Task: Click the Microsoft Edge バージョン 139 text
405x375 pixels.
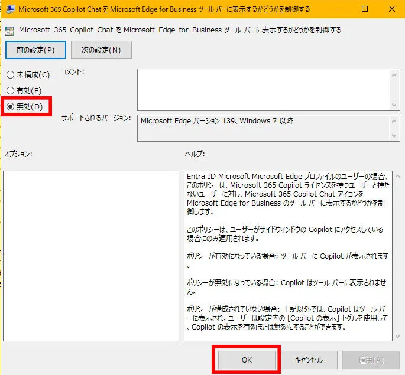Action: (x=217, y=120)
